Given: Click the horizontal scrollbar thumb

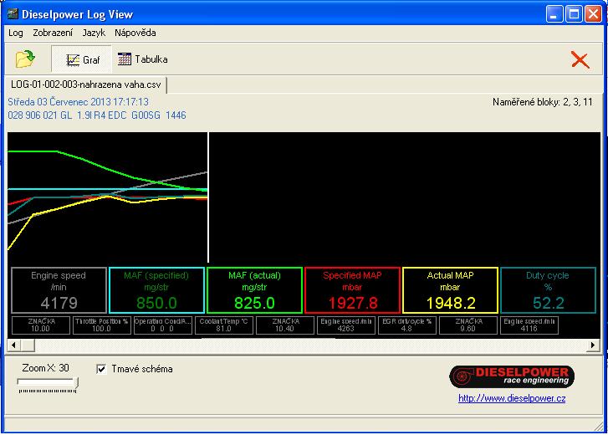Looking at the screenshot, I should 28,345.
